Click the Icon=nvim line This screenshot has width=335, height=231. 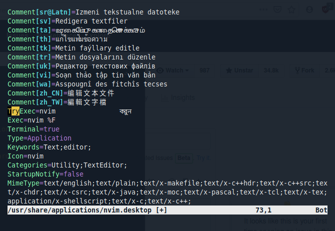[x=25, y=156]
